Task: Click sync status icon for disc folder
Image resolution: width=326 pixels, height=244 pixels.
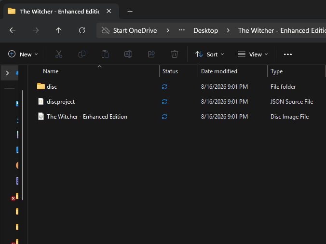Action: [x=164, y=87]
